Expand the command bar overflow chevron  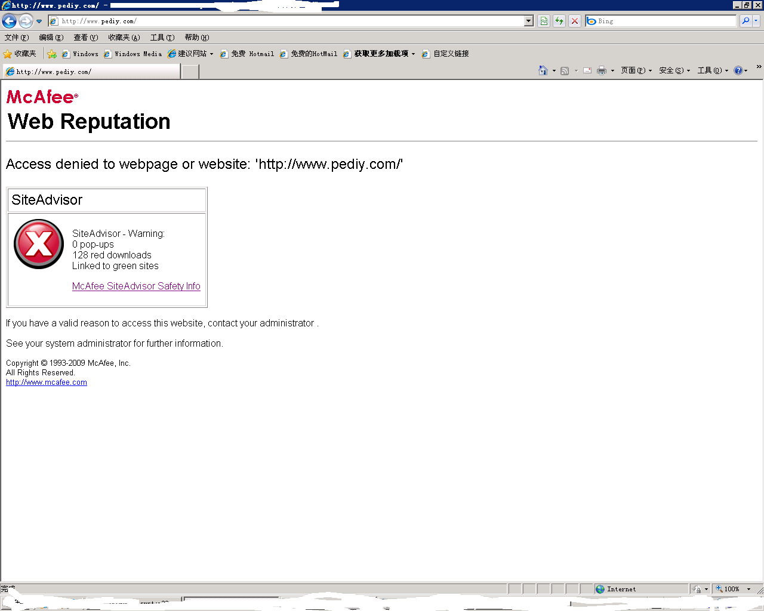[759, 67]
